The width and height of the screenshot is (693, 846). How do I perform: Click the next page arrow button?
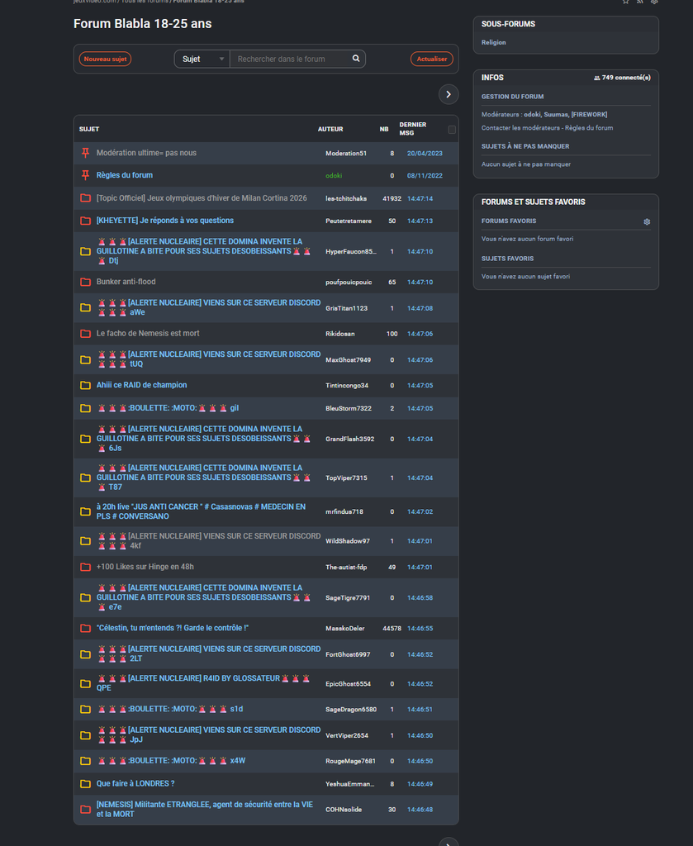(448, 94)
